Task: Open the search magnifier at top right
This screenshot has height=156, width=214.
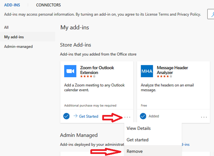Action: point(211,15)
